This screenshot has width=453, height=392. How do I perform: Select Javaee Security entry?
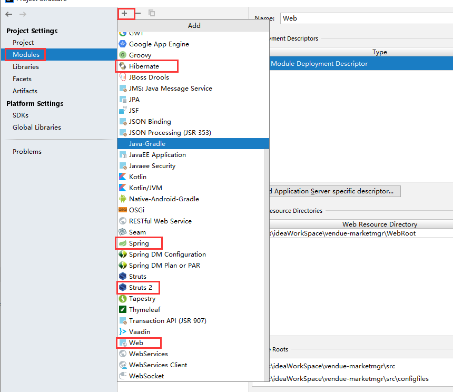coord(191,166)
